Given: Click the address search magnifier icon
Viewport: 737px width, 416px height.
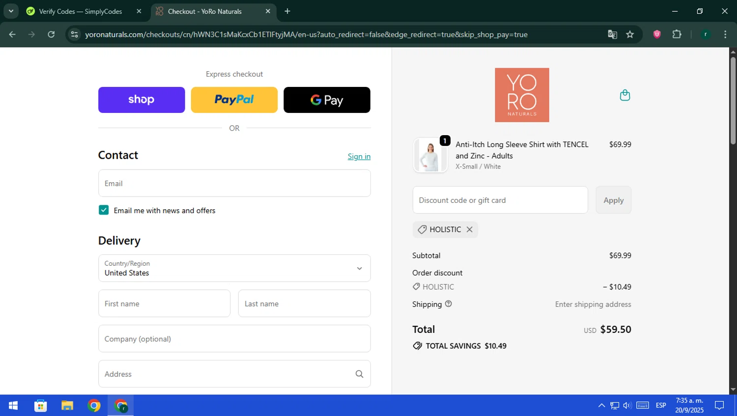Looking at the screenshot, I should tap(359, 374).
